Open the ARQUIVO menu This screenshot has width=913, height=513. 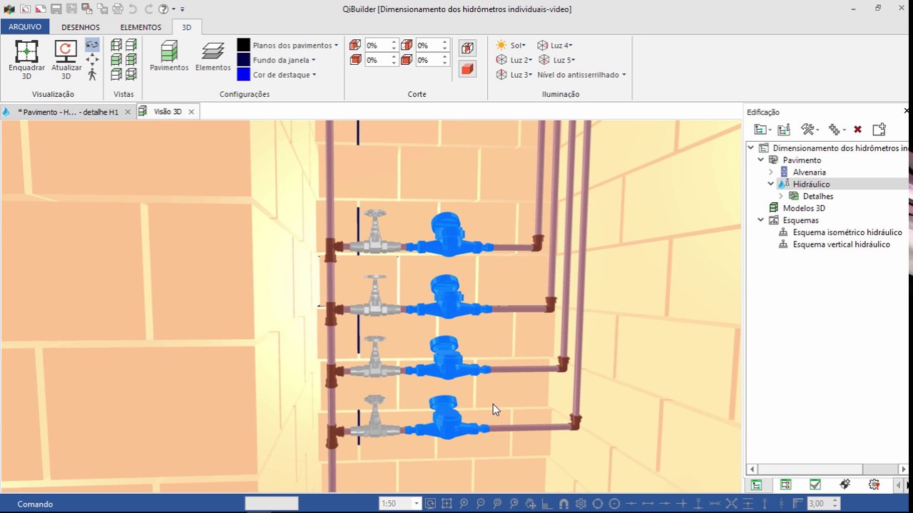(x=25, y=27)
